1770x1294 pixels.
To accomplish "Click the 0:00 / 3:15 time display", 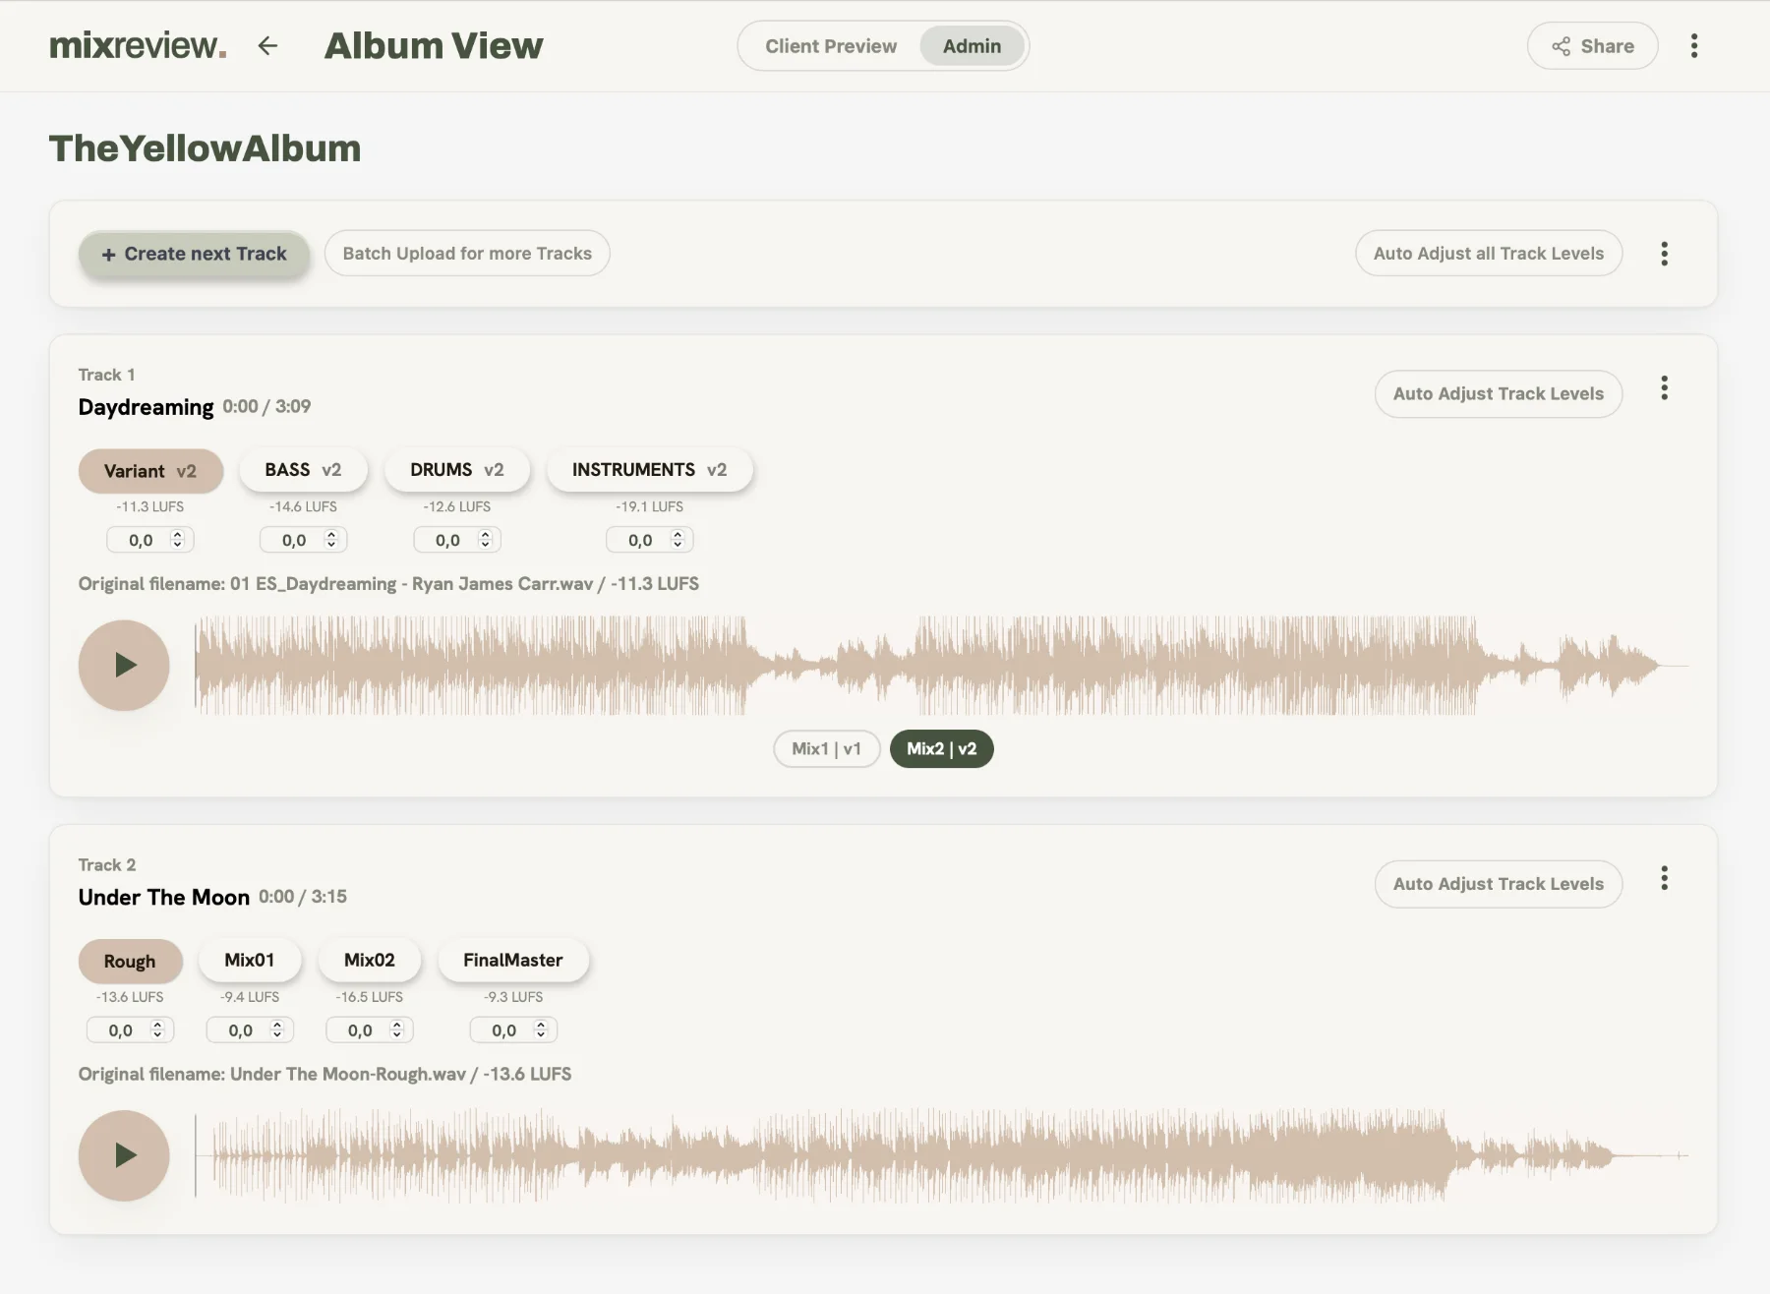I will click(303, 897).
